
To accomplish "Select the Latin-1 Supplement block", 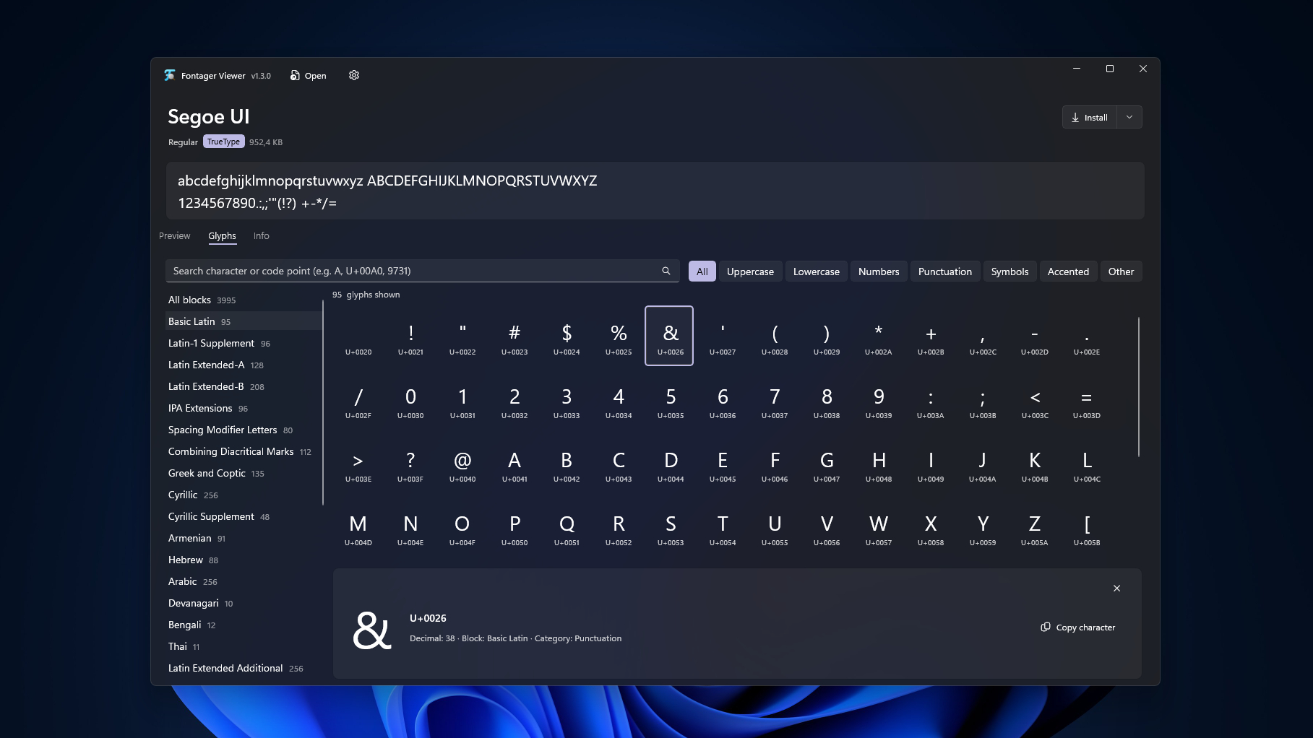I will point(244,343).
